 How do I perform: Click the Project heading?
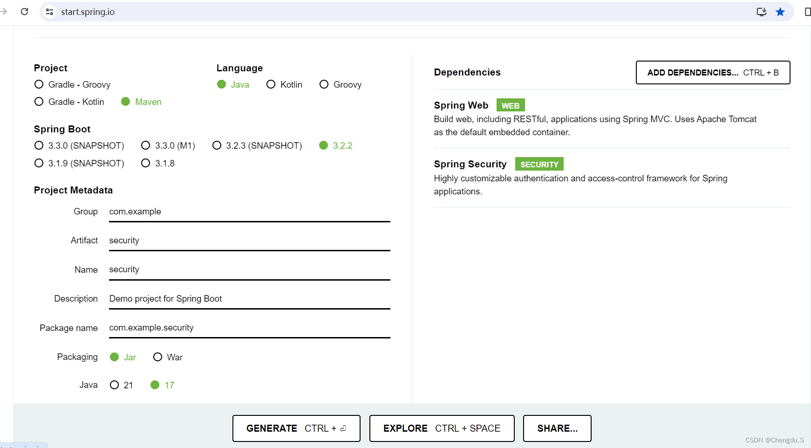click(50, 68)
